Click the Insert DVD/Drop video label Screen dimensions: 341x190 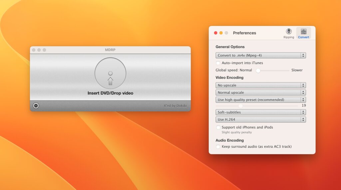pos(110,93)
